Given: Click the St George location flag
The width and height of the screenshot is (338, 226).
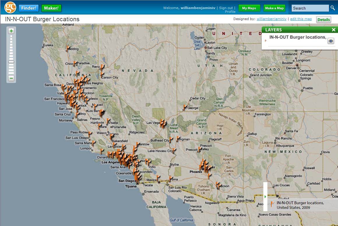Looking at the screenshot, I should click(x=185, y=107).
